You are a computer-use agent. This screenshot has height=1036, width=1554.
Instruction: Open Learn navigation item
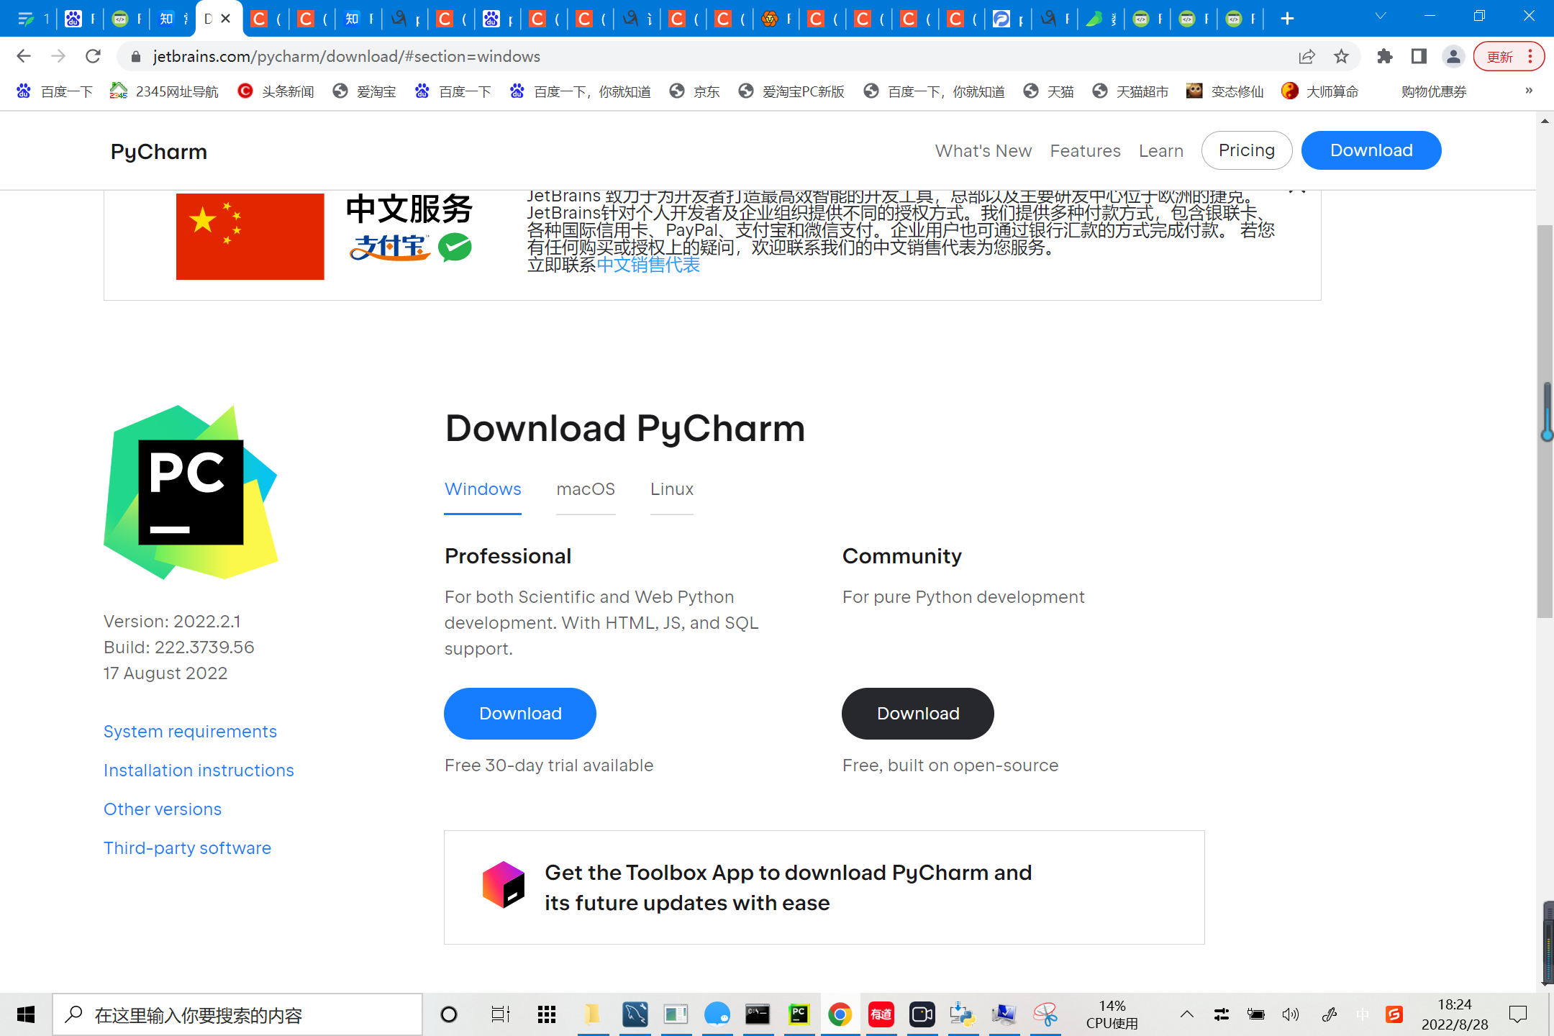point(1161,151)
